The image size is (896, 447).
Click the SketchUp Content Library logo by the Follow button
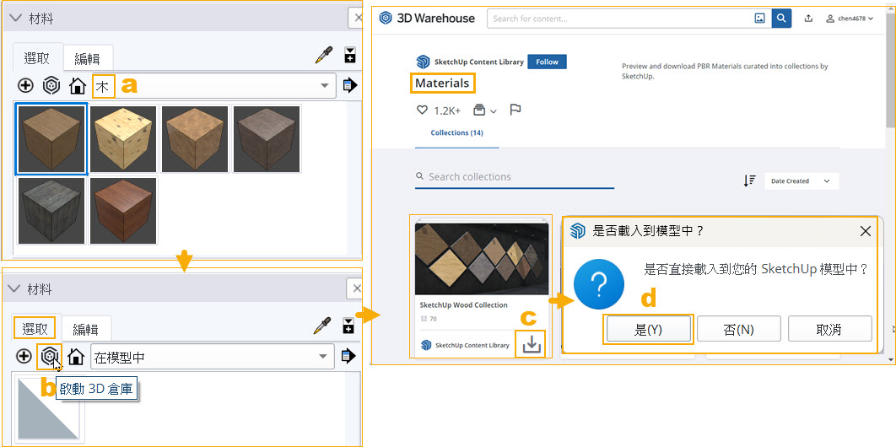pyautogui.click(x=423, y=62)
